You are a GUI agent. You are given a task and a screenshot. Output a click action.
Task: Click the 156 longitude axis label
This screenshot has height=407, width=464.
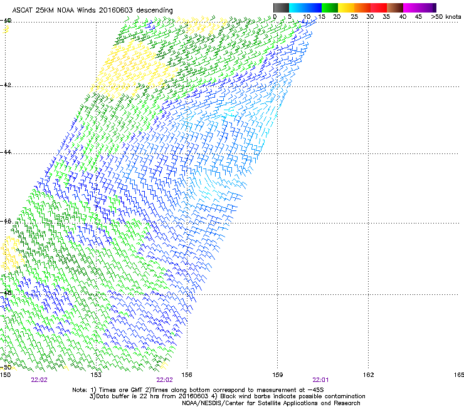click(187, 375)
